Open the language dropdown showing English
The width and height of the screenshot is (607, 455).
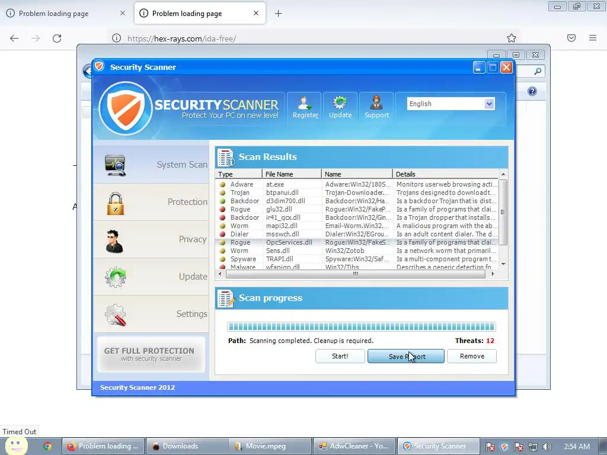451,104
